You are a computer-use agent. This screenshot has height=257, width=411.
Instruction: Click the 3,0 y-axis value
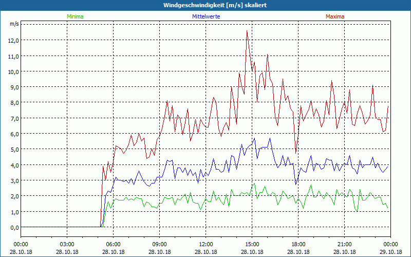[15, 181]
